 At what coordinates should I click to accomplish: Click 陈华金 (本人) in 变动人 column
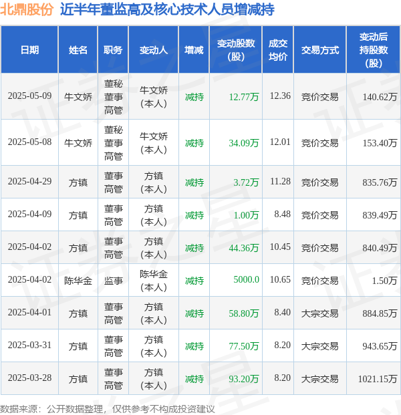click(x=154, y=281)
